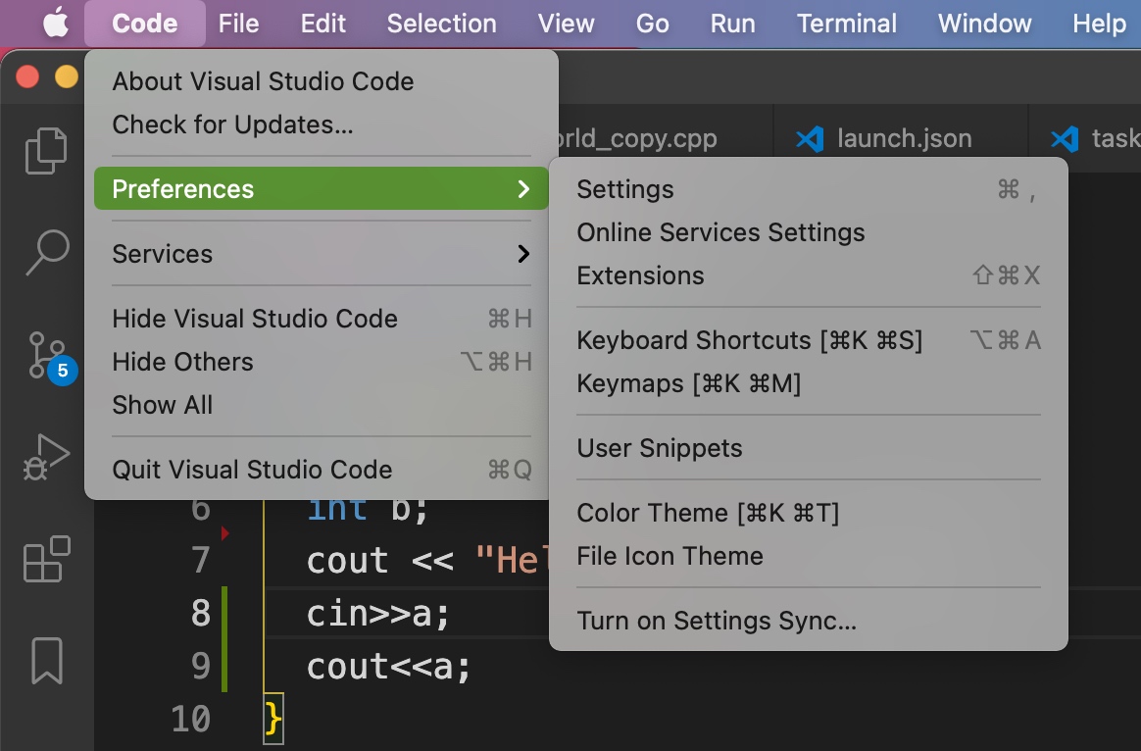Screen dimensions: 1141x751
Task: Choose Settings from Preferences submenu
Action: pos(625,189)
